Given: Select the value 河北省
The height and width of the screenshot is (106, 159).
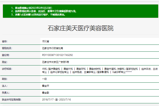Looking at the screenshot, I should [46, 41].
